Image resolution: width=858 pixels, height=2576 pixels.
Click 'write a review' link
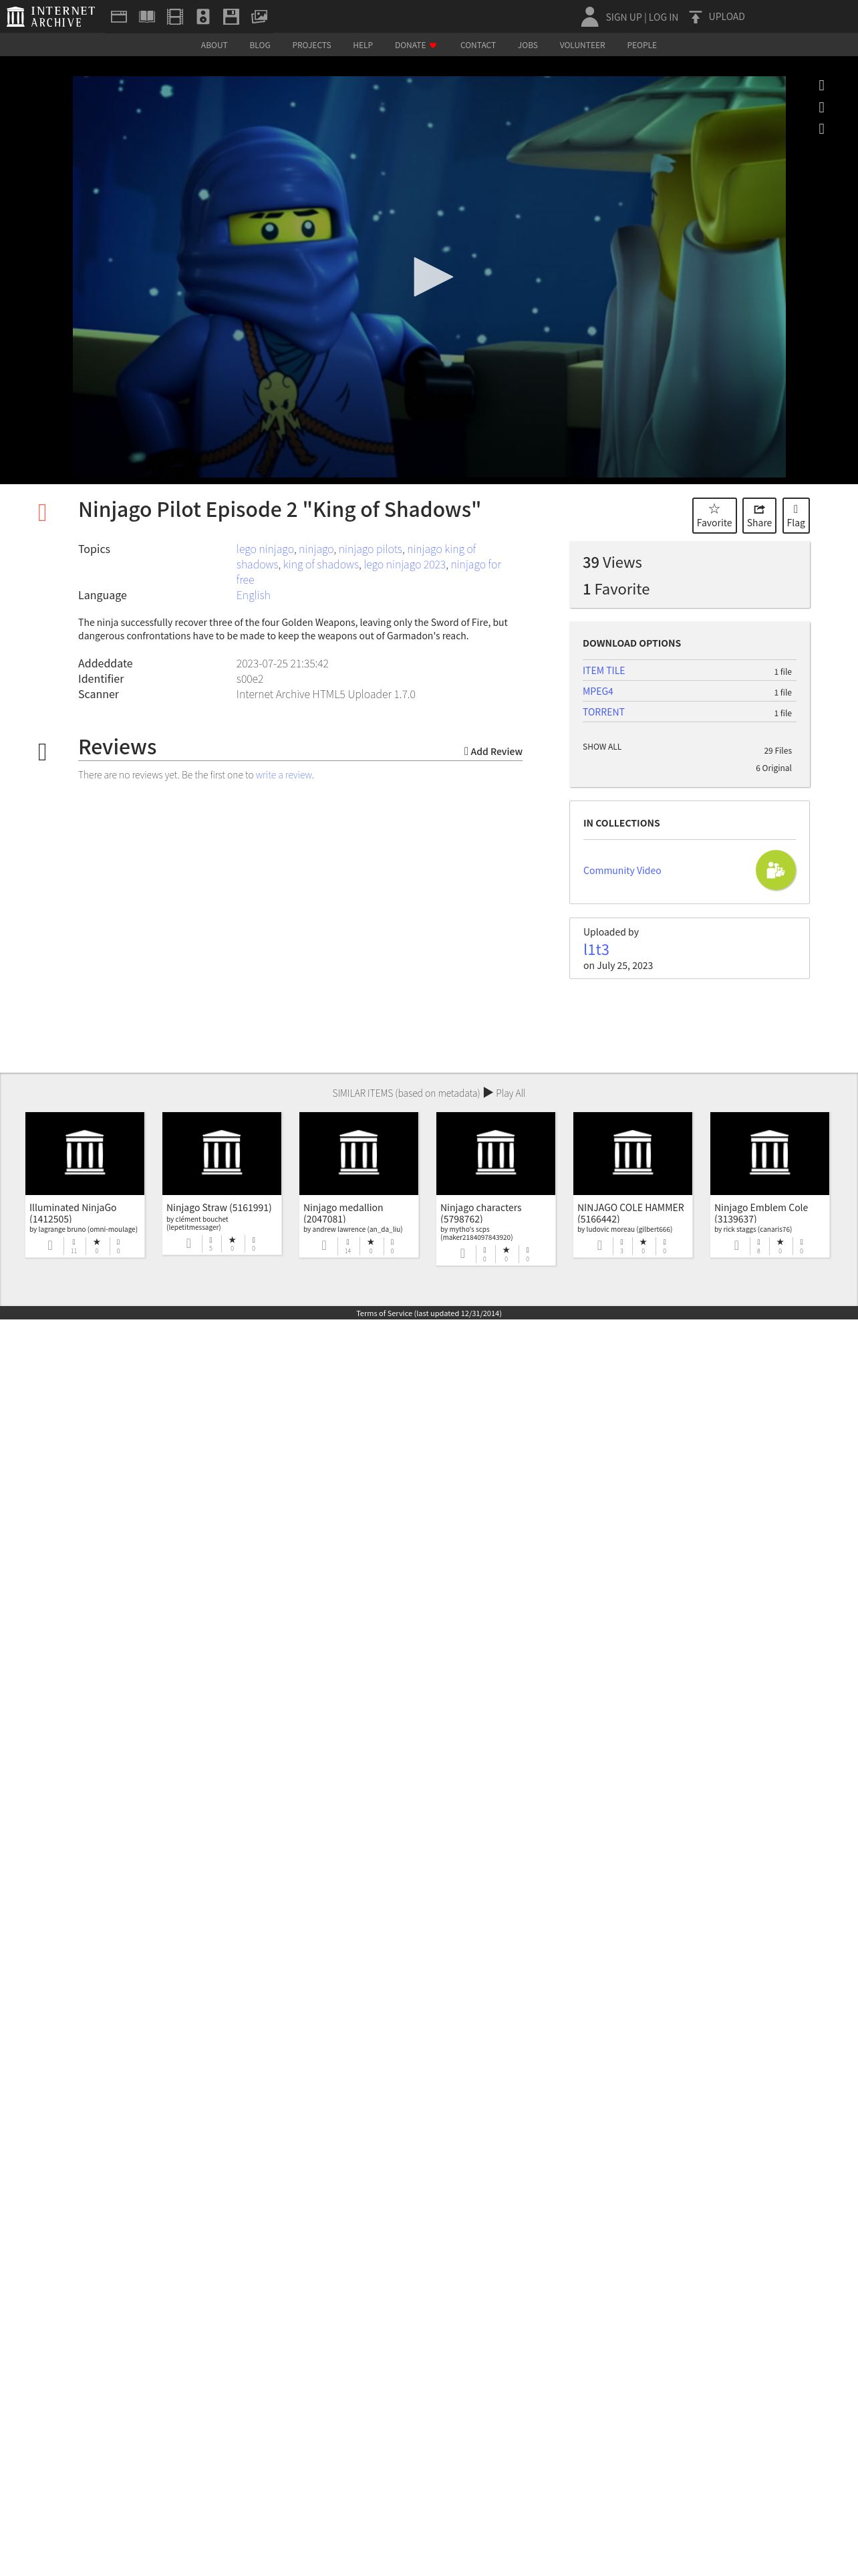[284, 775]
